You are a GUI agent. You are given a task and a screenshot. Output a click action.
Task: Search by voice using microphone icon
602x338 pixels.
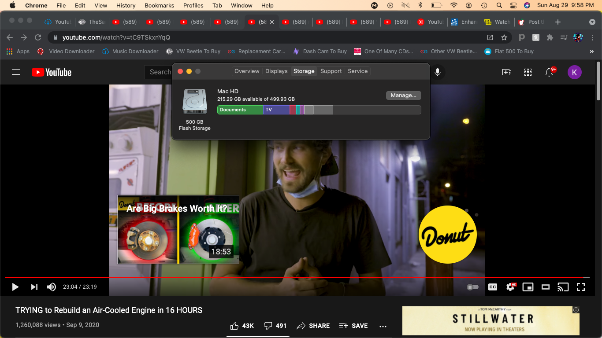coord(438,72)
